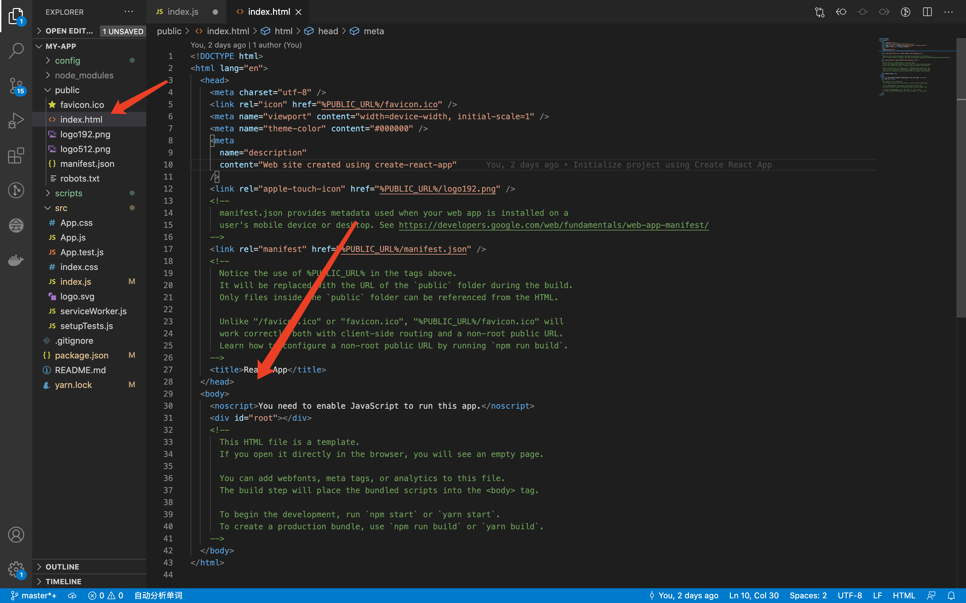This screenshot has width=966, height=603.
Task: Expand the TIMELINE section
Action: point(63,582)
